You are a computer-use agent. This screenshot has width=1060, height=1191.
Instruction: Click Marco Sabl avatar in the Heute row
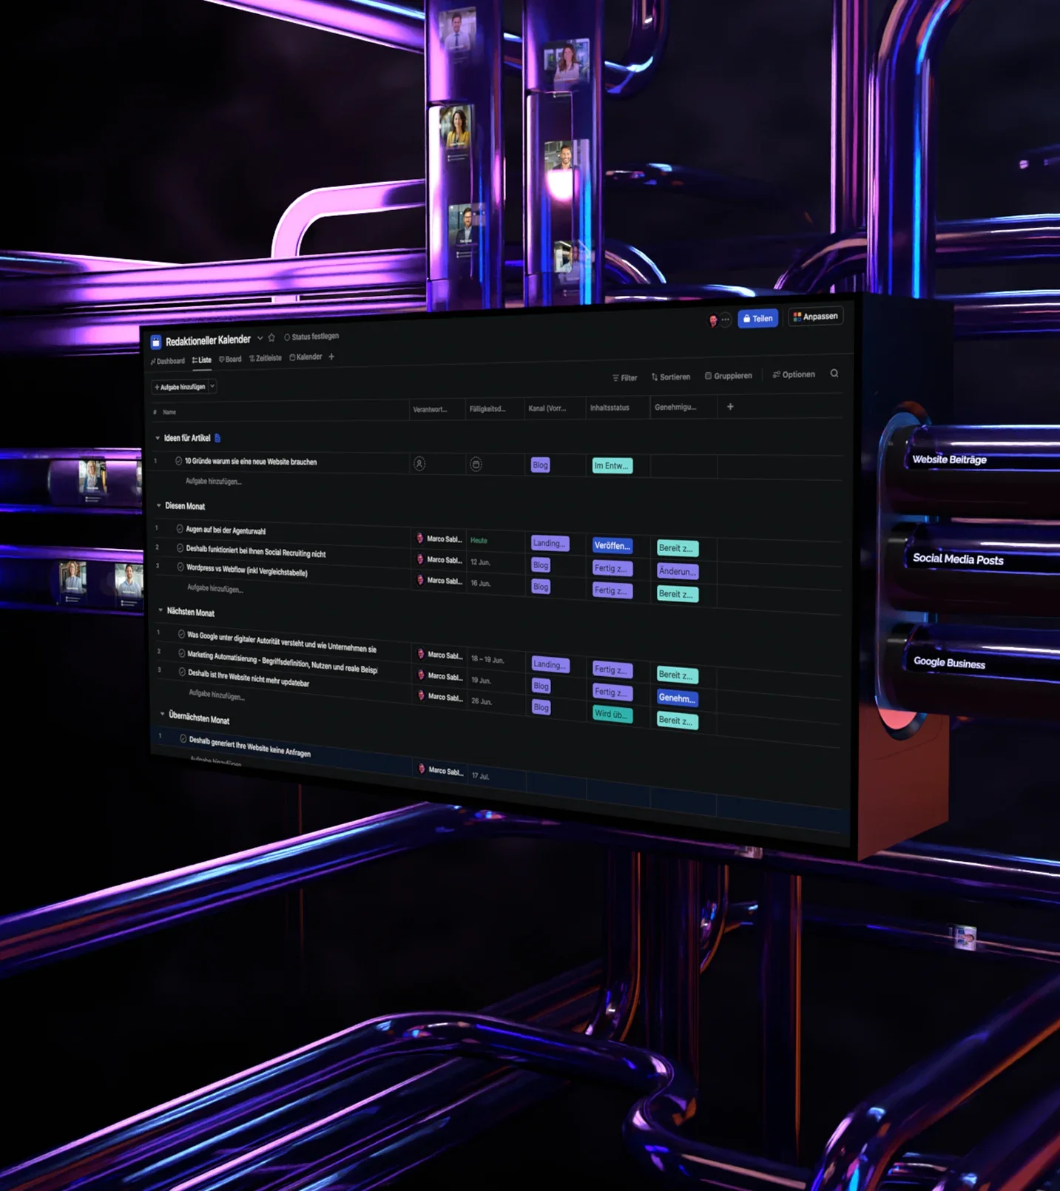pos(420,539)
